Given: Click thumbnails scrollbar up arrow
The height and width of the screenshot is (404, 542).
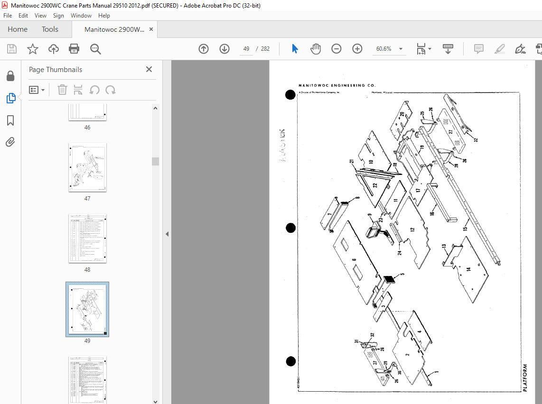Looking at the screenshot, I should pos(156,108).
